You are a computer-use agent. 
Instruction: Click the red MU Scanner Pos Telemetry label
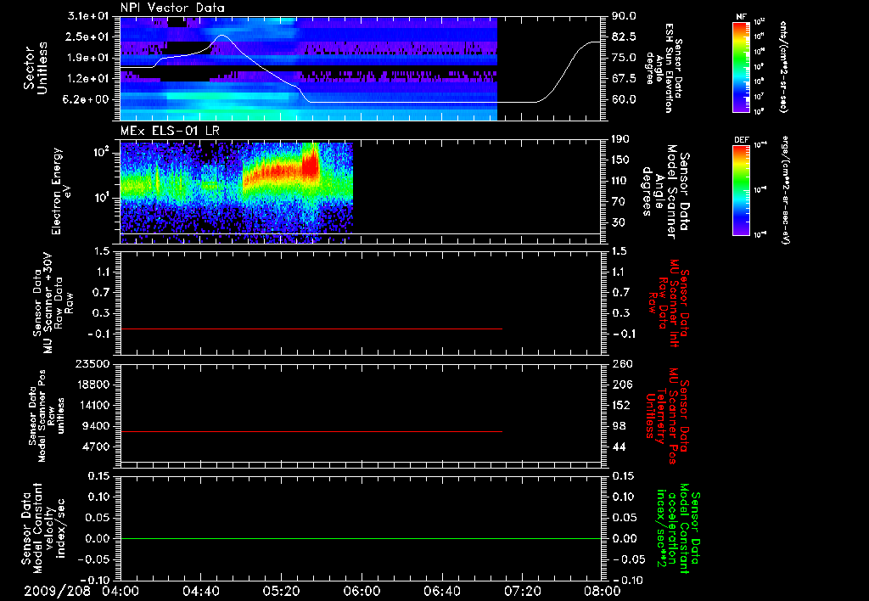[x=667, y=416]
